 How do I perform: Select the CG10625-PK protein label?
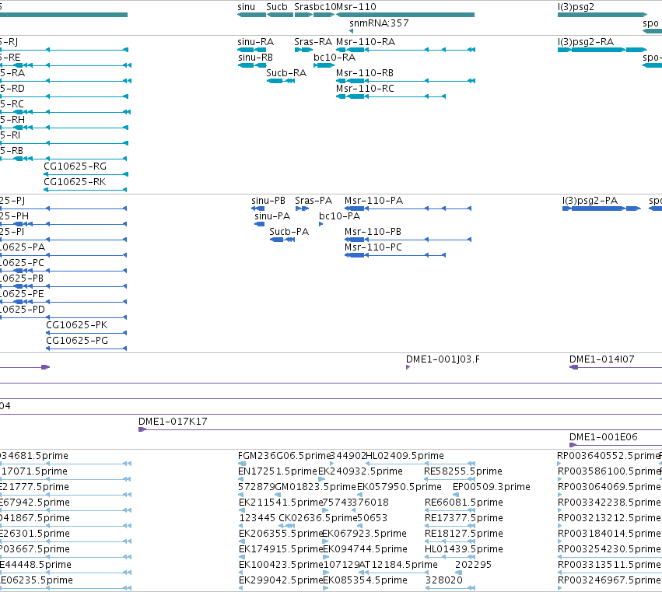(x=77, y=325)
